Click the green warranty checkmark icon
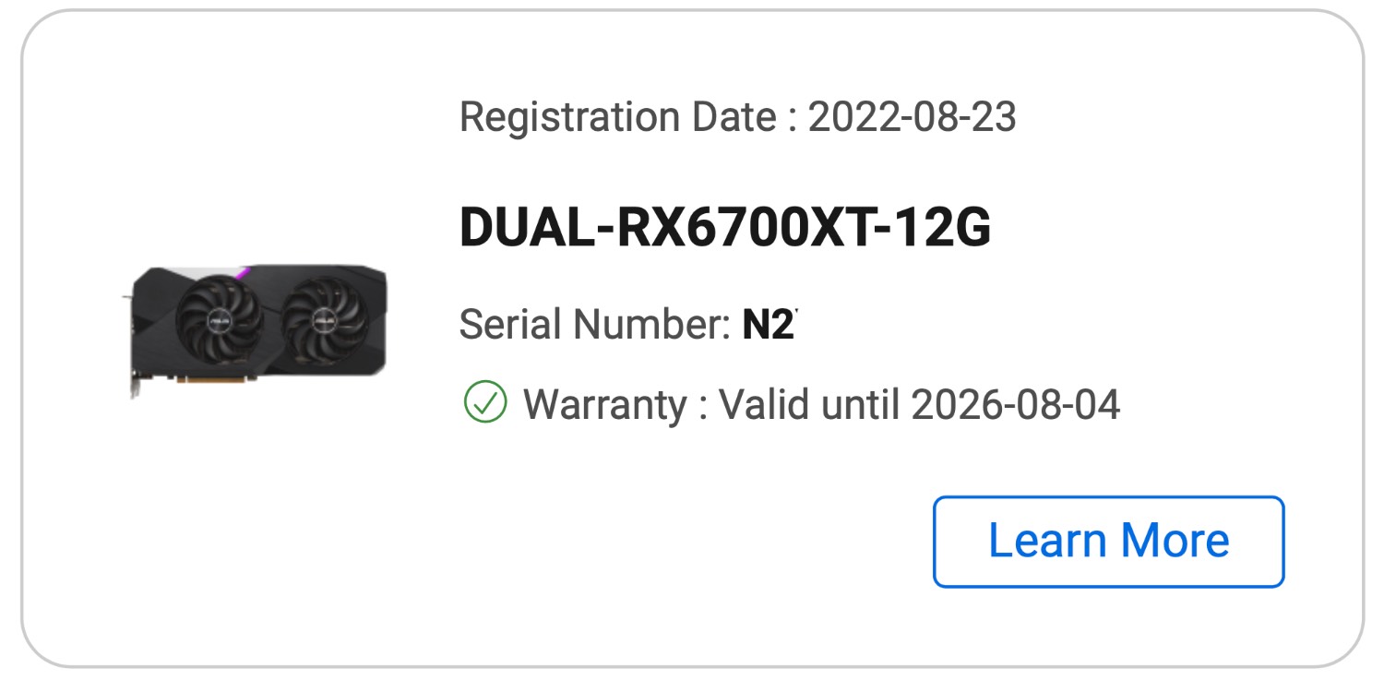Screen dimensions: 1384x680 (x=485, y=403)
